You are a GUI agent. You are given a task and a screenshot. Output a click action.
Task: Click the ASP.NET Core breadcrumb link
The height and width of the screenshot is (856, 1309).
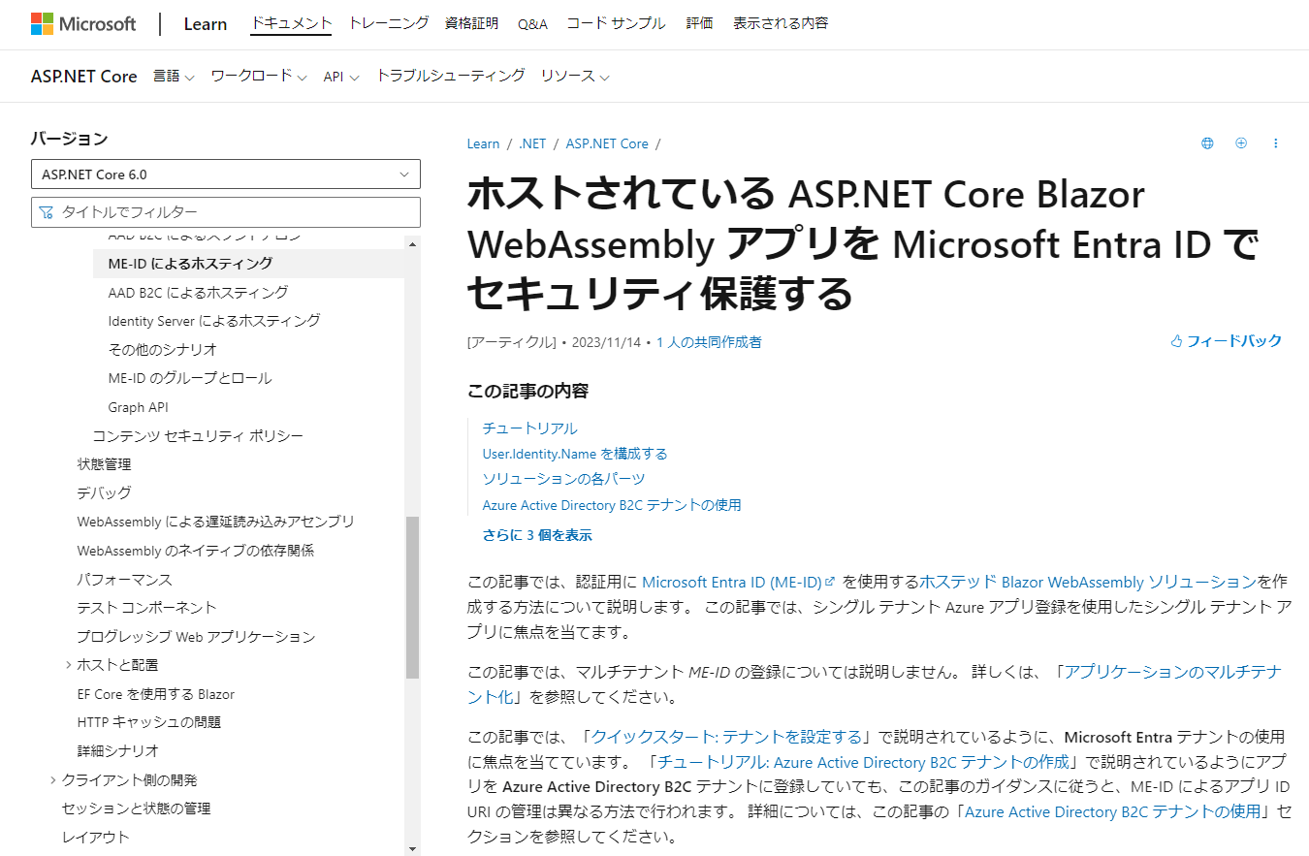(607, 143)
